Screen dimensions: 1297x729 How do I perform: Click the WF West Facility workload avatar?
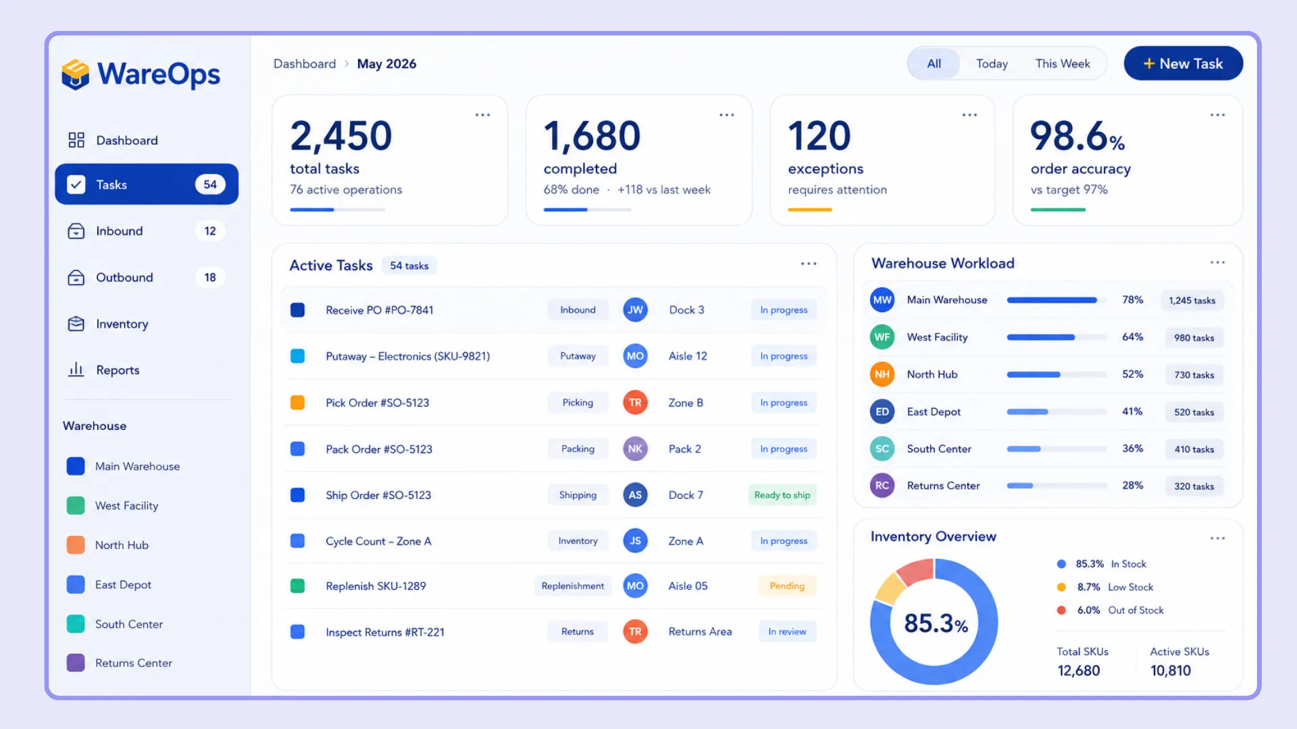tap(882, 337)
